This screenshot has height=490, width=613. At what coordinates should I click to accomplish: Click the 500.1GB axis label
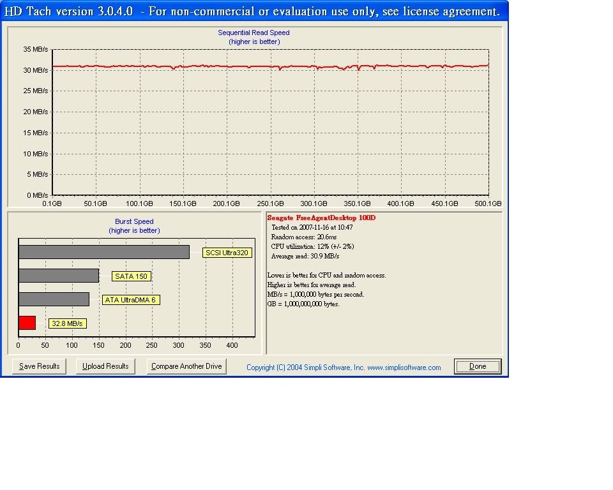[x=488, y=204]
